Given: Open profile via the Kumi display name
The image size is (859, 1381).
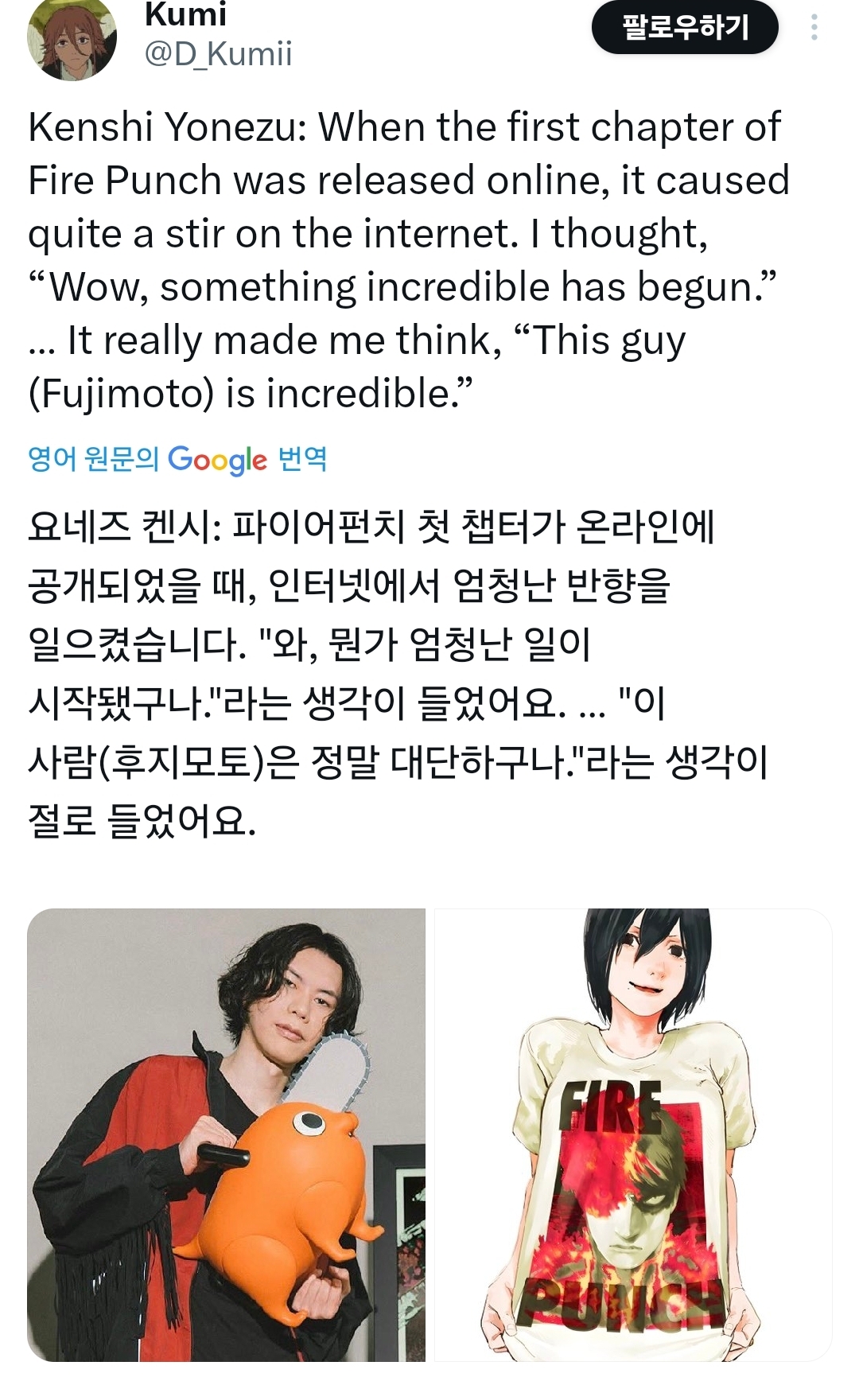Looking at the screenshot, I should point(185,14).
